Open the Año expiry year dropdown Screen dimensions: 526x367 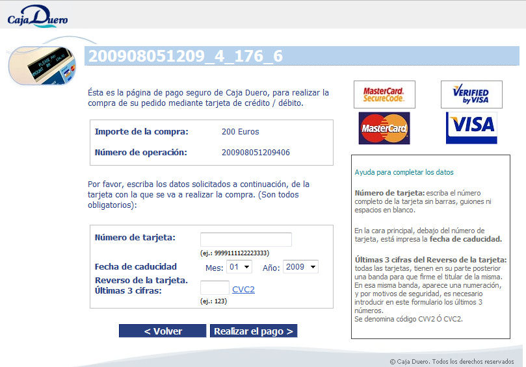300,267
